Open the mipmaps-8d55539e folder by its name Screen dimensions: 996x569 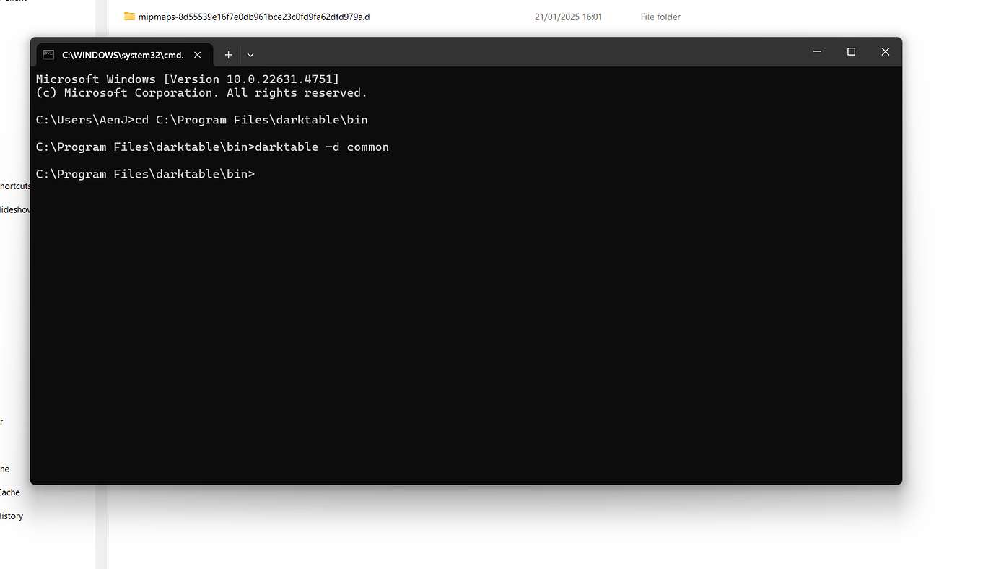click(x=254, y=17)
